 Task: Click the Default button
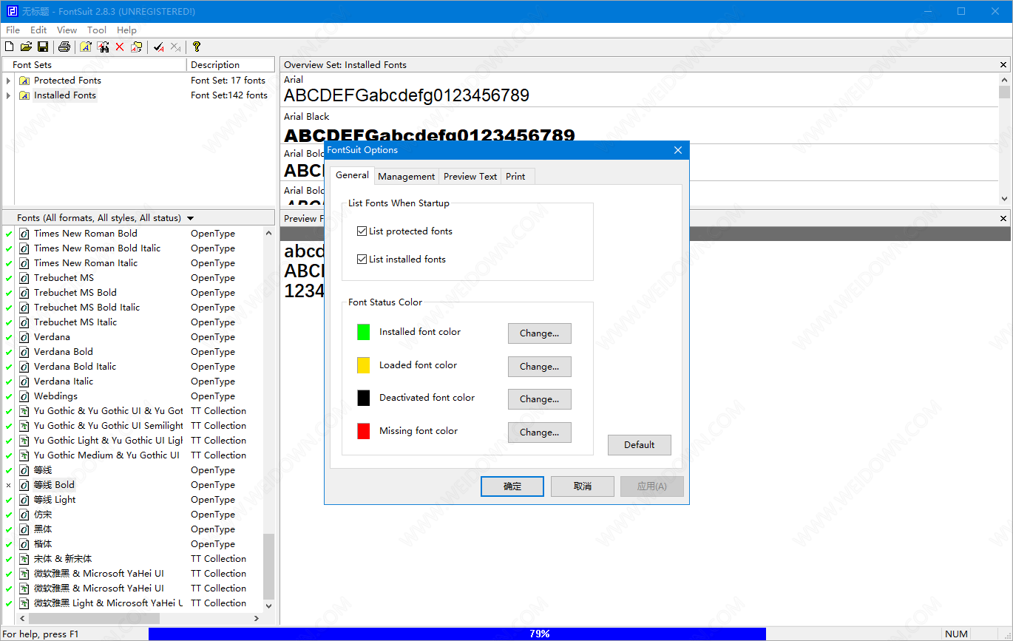click(640, 445)
